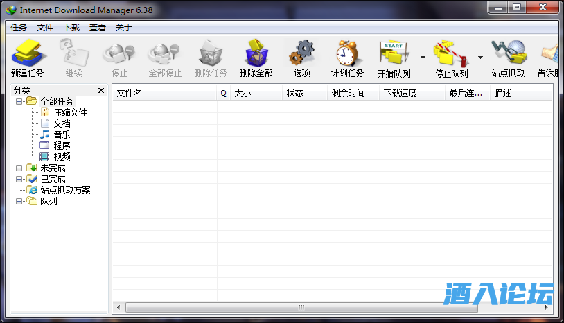
Task: Select the 压缩文件 category in the tree
Action: pos(70,112)
